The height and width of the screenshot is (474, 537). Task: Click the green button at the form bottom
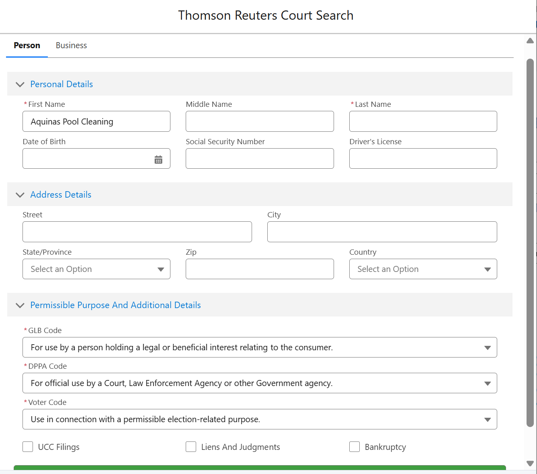260,468
